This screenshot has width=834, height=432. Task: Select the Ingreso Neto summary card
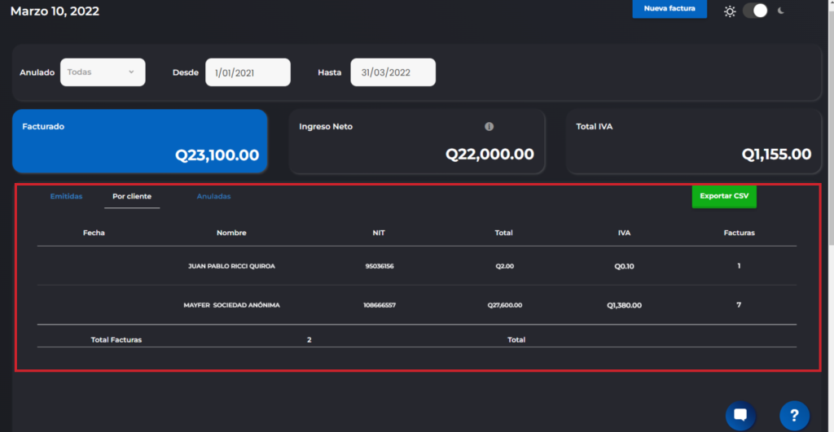pos(416,142)
